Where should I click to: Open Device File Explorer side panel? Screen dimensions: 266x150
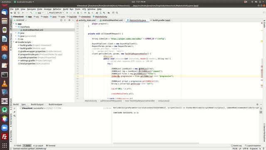264,132
